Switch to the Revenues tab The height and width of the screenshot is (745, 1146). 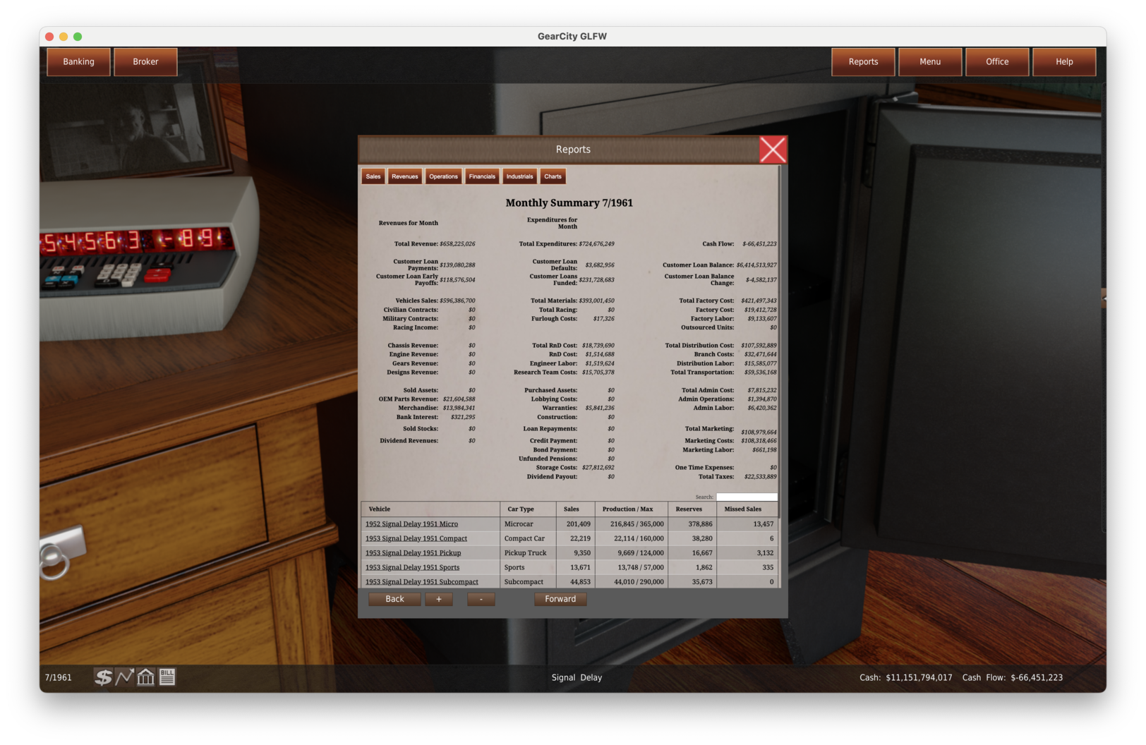405,176
